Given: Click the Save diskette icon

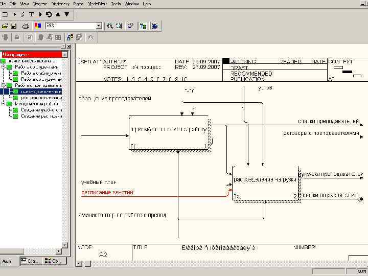Looking at the screenshot, I should [14, 26].
